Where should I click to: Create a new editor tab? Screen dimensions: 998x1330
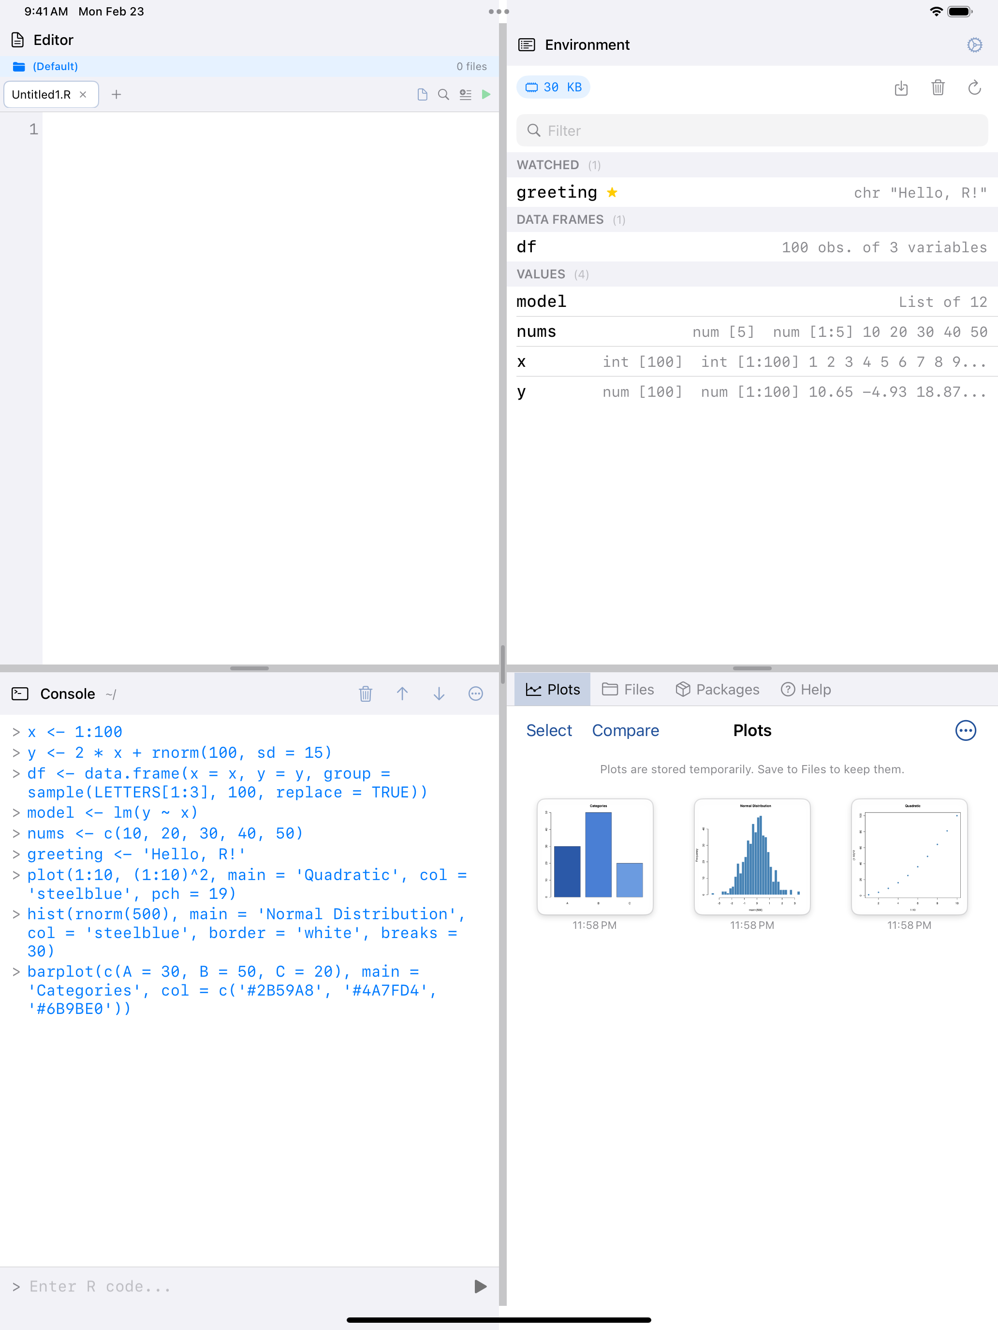(x=116, y=94)
